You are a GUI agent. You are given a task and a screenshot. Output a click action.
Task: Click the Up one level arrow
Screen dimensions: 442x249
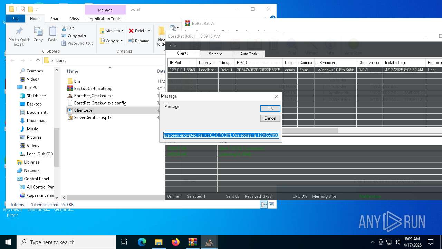point(38,60)
